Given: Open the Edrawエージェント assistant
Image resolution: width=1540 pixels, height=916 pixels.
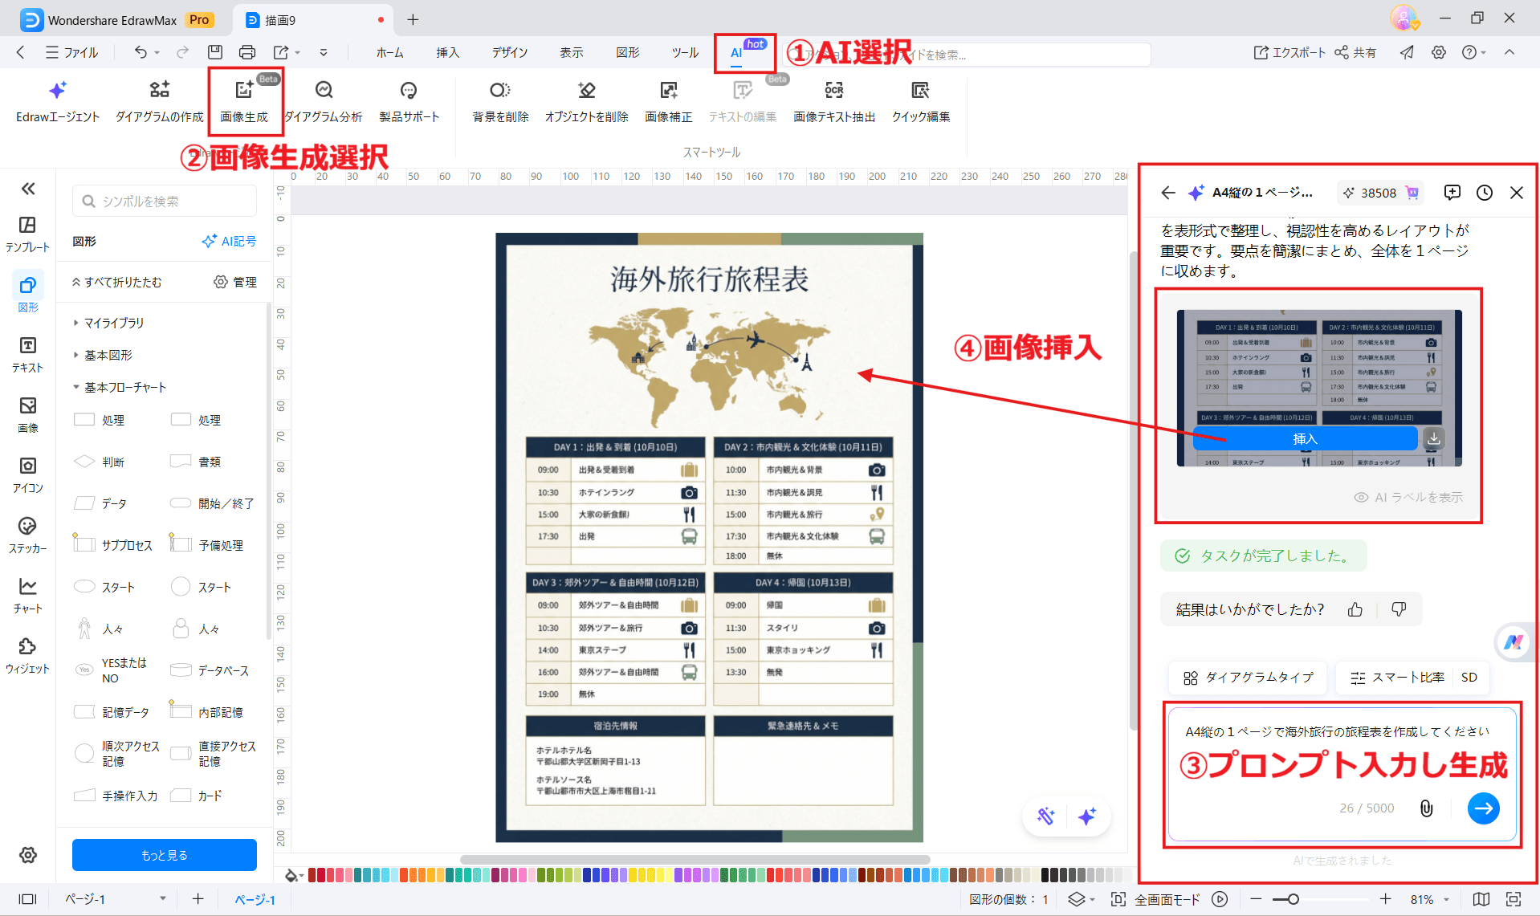Looking at the screenshot, I should [57, 100].
